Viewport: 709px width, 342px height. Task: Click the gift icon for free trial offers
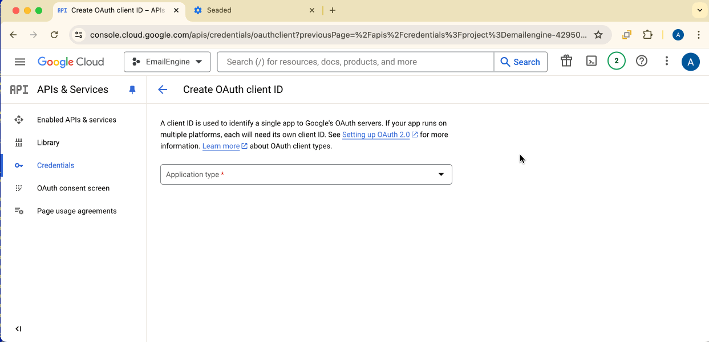[x=566, y=61]
